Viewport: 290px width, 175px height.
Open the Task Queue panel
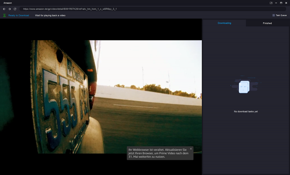[x=280, y=15]
